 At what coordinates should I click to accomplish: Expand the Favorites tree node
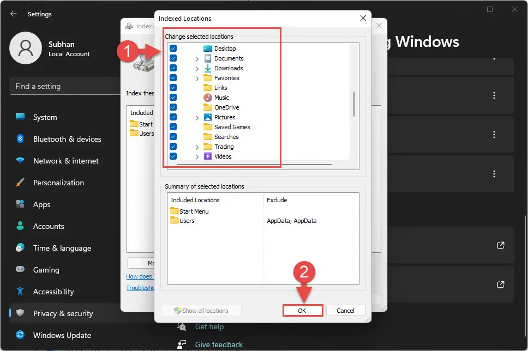pyautogui.click(x=197, y=78)
